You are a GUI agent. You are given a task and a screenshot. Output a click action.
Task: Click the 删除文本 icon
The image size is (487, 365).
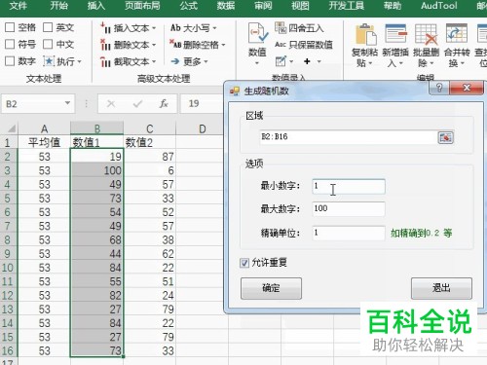(105, 45)
